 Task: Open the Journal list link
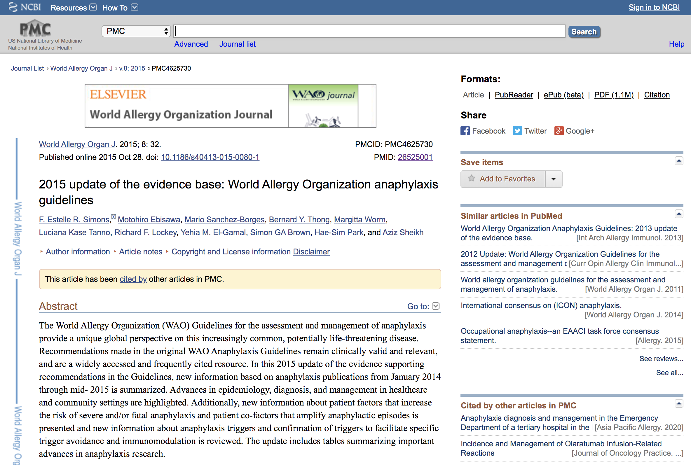pyautogui.click(x=237, y=44)
